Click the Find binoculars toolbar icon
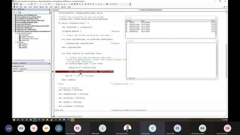The width and height of the screenshot is (240, 135). pos(31,4)
